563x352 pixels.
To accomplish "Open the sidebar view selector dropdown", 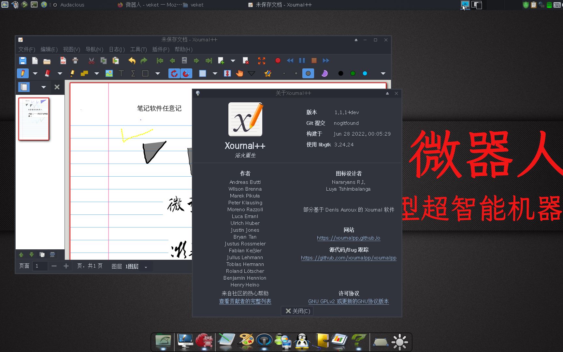I will (44, 87).
